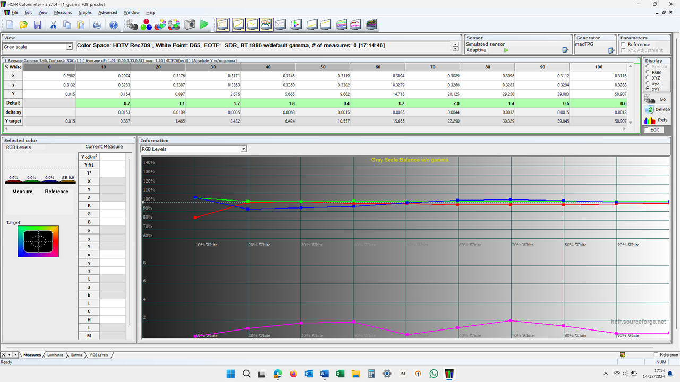Click the camera icon in toolbar
This screenshot has height=382, width=680.
[190, 24]
